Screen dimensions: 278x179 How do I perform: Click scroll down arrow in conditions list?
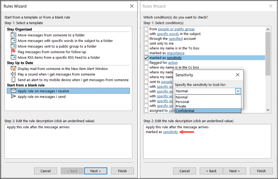click(268, 110)
